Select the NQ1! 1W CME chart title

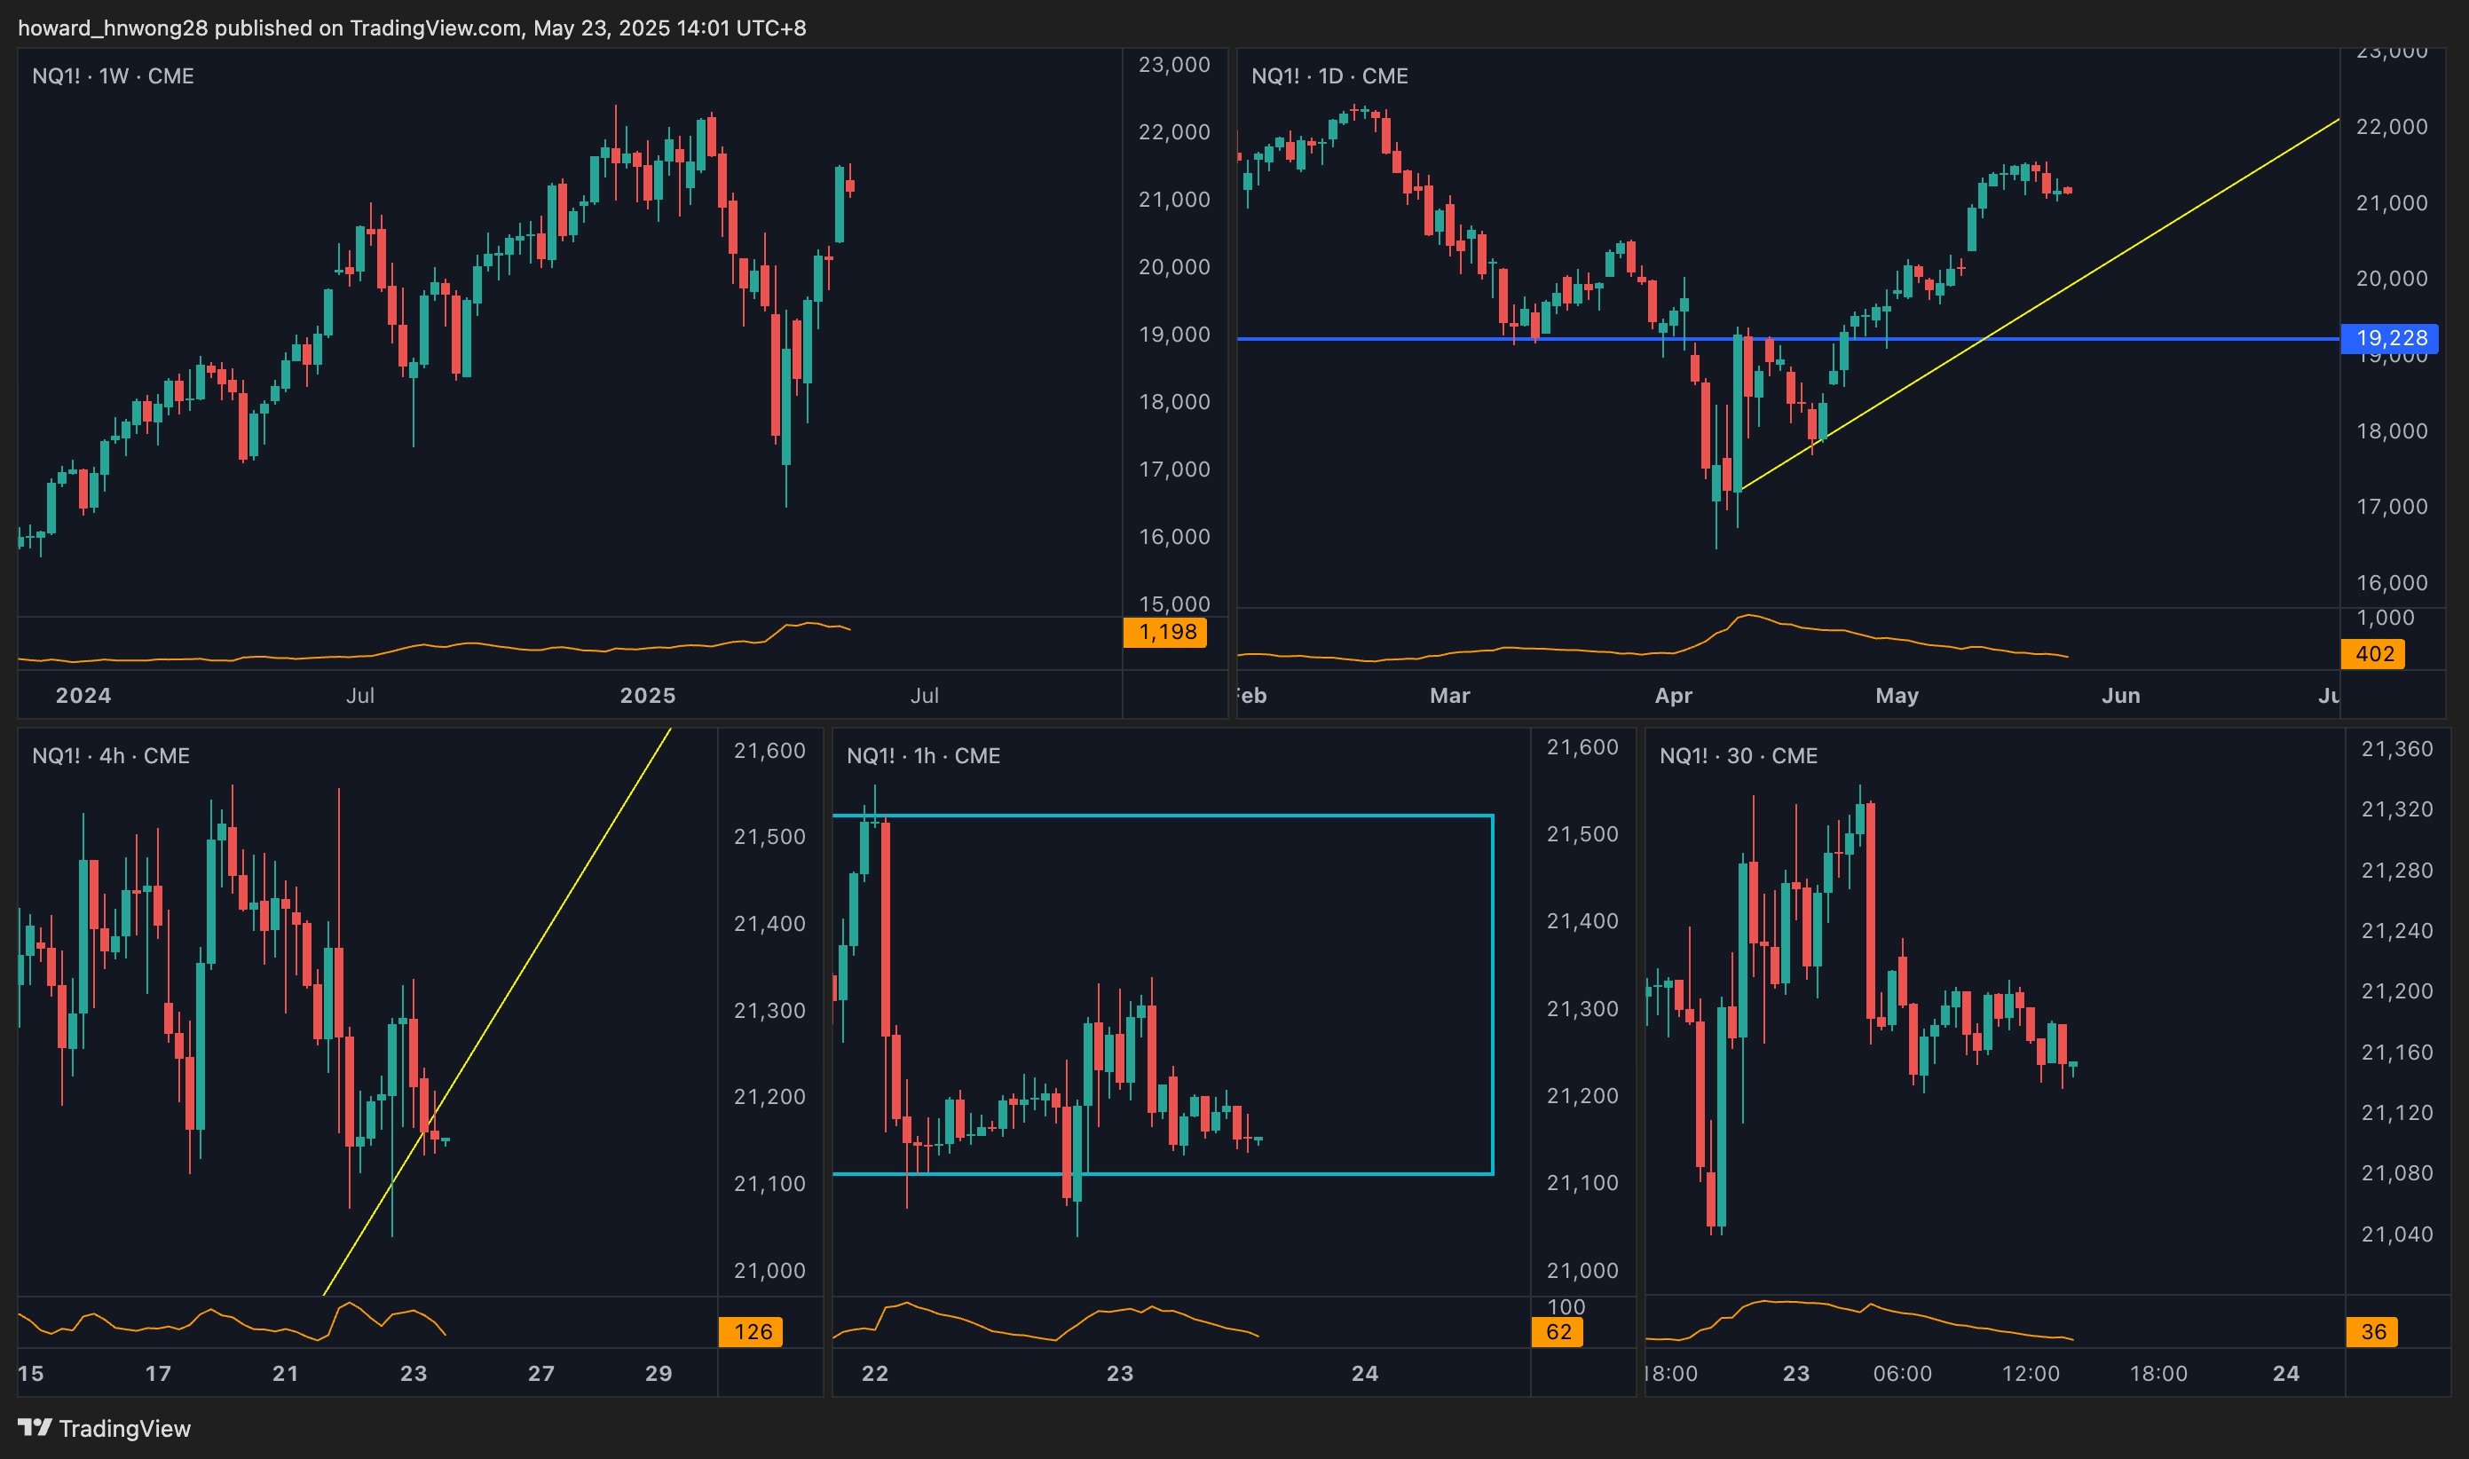(x=112, y=75)
